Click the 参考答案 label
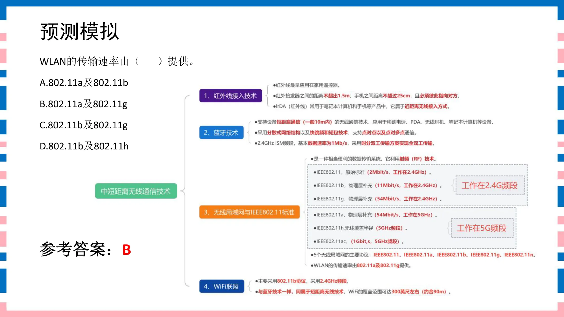 coord(76,249)
